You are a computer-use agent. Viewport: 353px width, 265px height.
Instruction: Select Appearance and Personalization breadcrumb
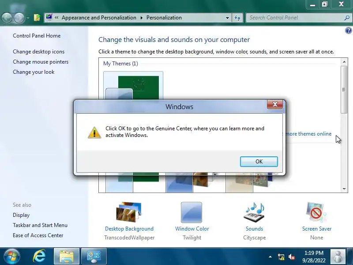pos(99,18)
